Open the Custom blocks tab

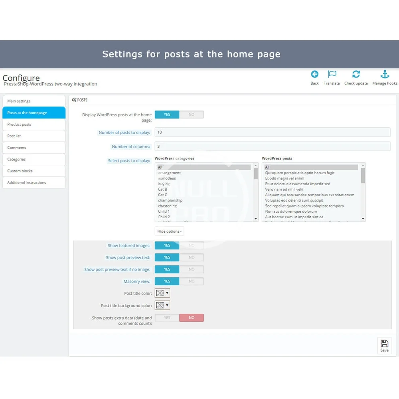(34, 171)
